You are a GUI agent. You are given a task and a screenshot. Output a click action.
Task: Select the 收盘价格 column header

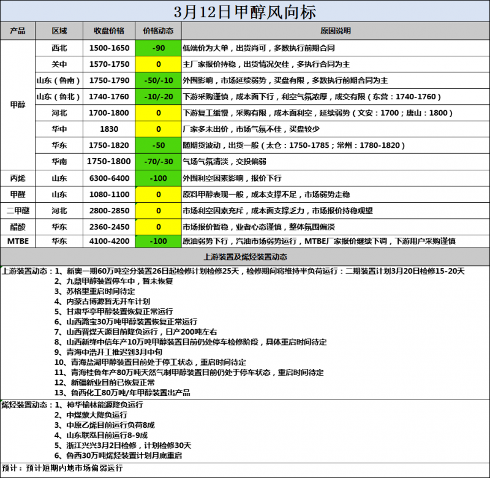[109, 31]
